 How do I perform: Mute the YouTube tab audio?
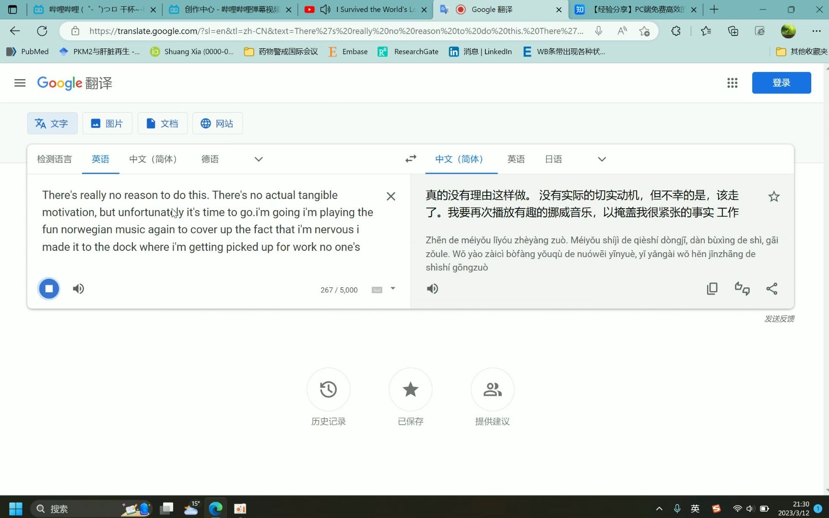(325, 10)
